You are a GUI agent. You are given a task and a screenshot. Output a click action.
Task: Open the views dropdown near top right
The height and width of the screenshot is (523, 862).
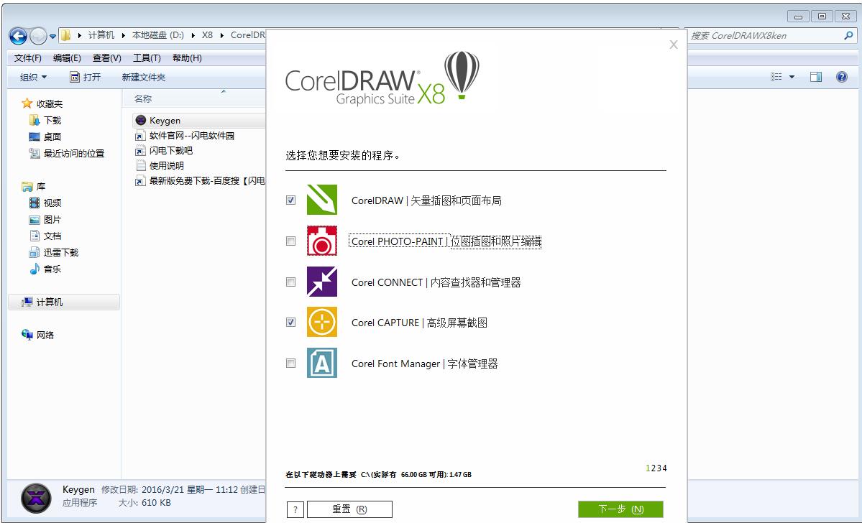pos(784,77)
